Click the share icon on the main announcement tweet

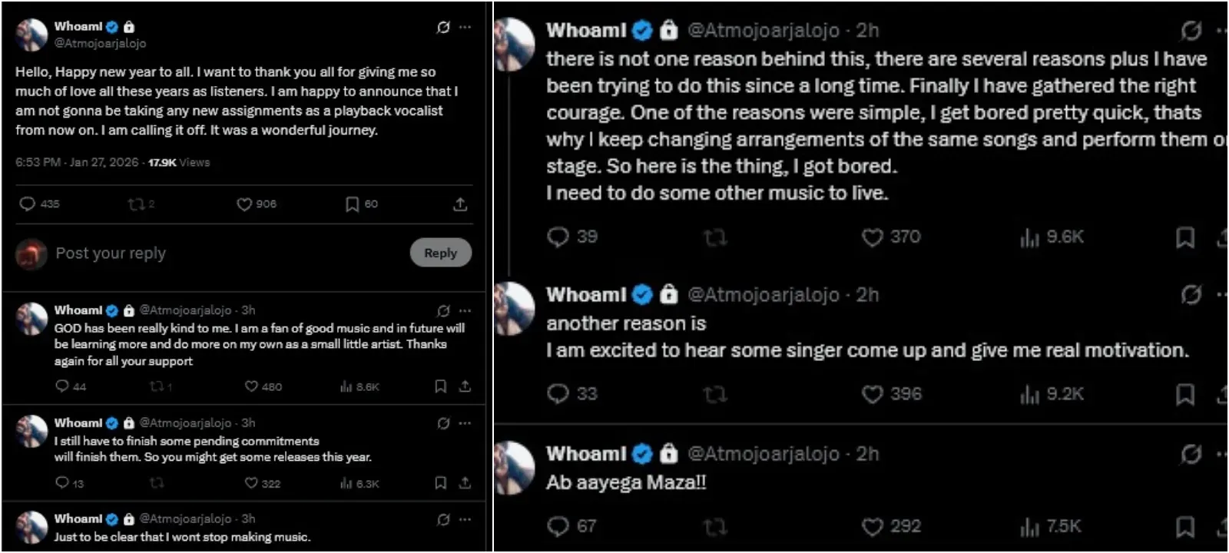460,204
